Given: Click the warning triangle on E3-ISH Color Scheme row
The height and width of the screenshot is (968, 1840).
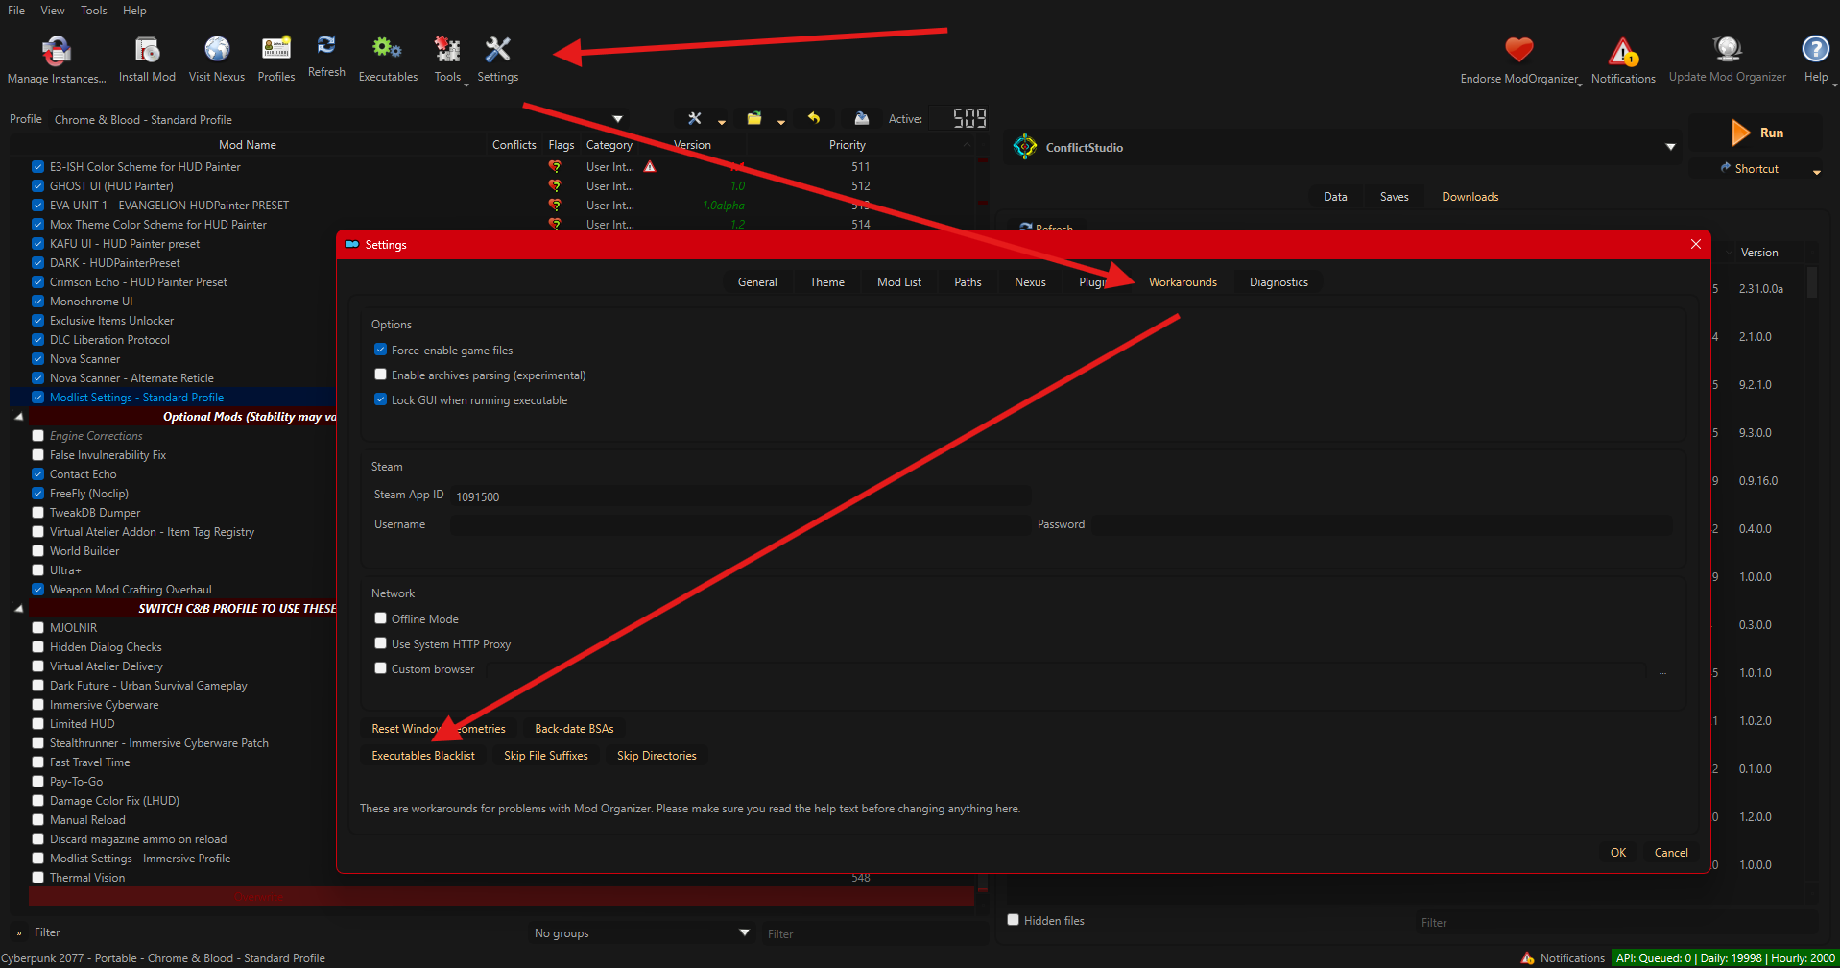Looking at the screenshot, I should tap(650, 167).
